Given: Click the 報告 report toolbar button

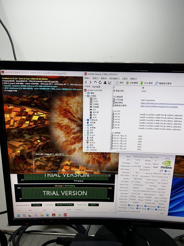Looking at the screenshot, I should (x=120, y=83).
